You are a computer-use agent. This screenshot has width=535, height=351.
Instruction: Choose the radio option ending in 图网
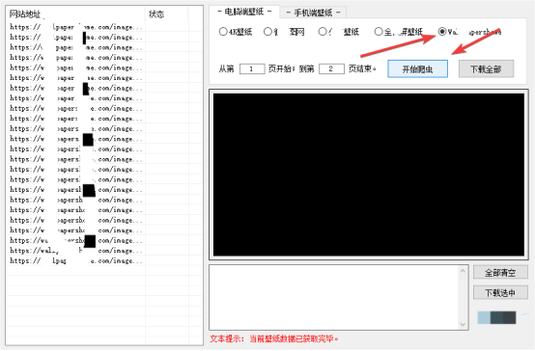point(284,32)
